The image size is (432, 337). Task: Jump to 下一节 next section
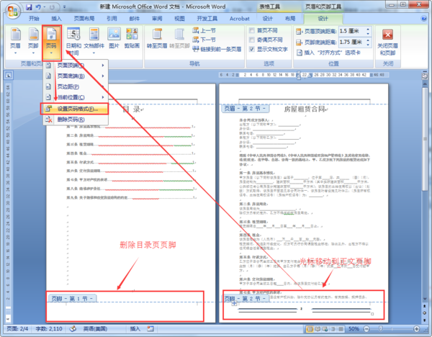[204, 40]
